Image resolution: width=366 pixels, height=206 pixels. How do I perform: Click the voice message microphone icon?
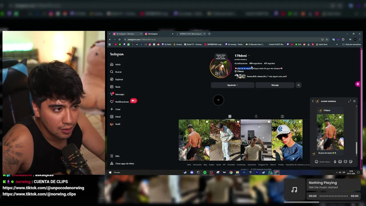click(x=335, y=162)
